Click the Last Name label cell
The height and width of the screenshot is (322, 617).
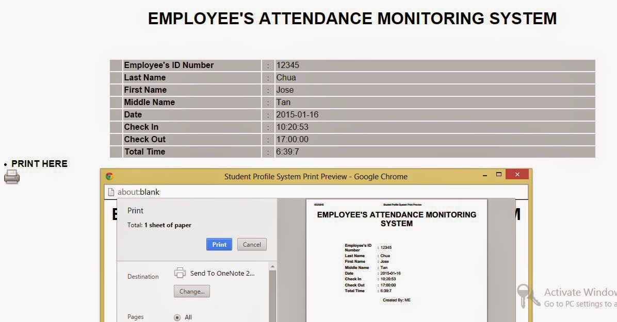192,77
